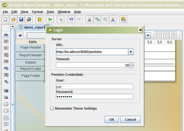Click the greyed Paste icon
The height and width of the screenshot is (131, 184).
click(105, 19)
